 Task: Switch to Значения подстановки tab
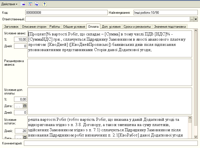point(170,27)
